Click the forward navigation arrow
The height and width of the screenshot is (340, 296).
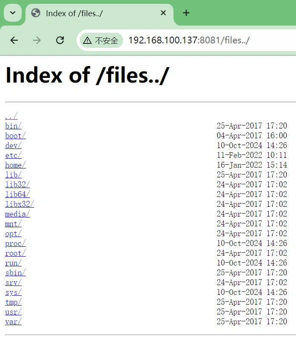click(37, 40)
